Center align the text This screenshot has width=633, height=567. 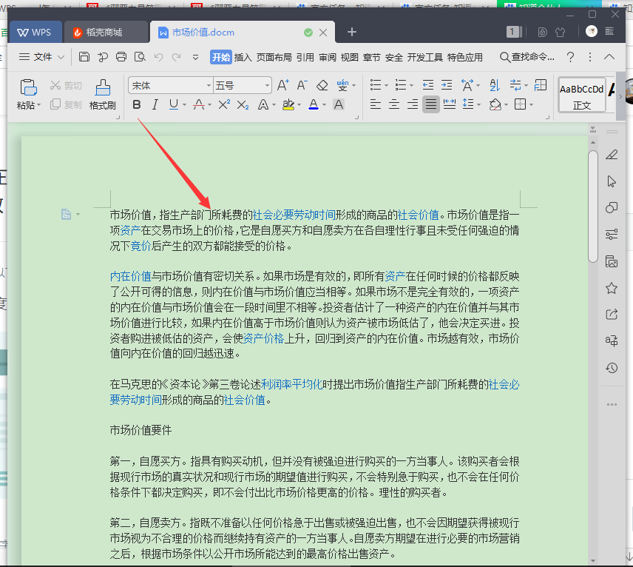point(394,104)
